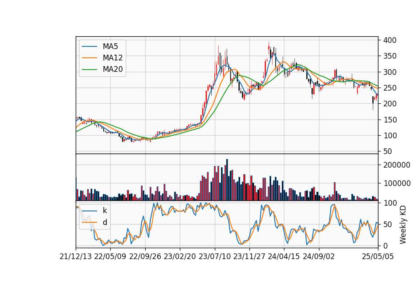Click the d legend label in KD panel

point(105,222)
